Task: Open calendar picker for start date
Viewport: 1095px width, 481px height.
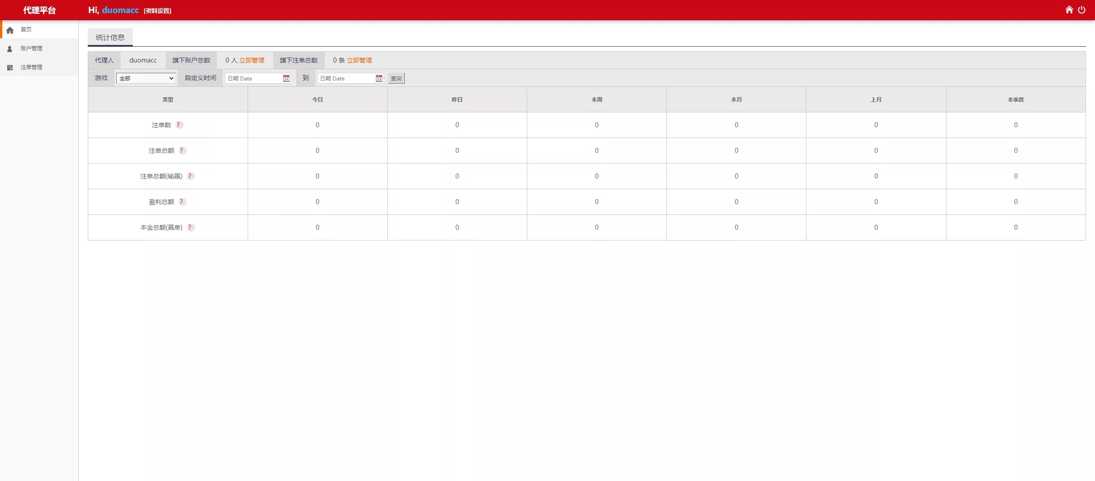Action: (286, 78)
